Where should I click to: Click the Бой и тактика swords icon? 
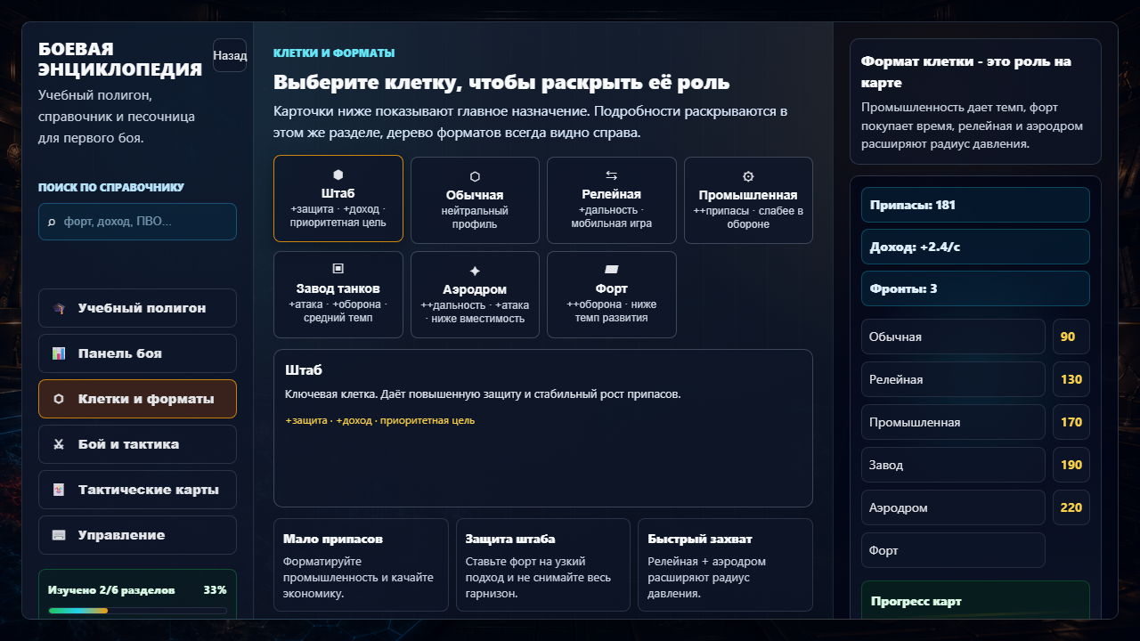pyautogui.click(x=59, y=444)
